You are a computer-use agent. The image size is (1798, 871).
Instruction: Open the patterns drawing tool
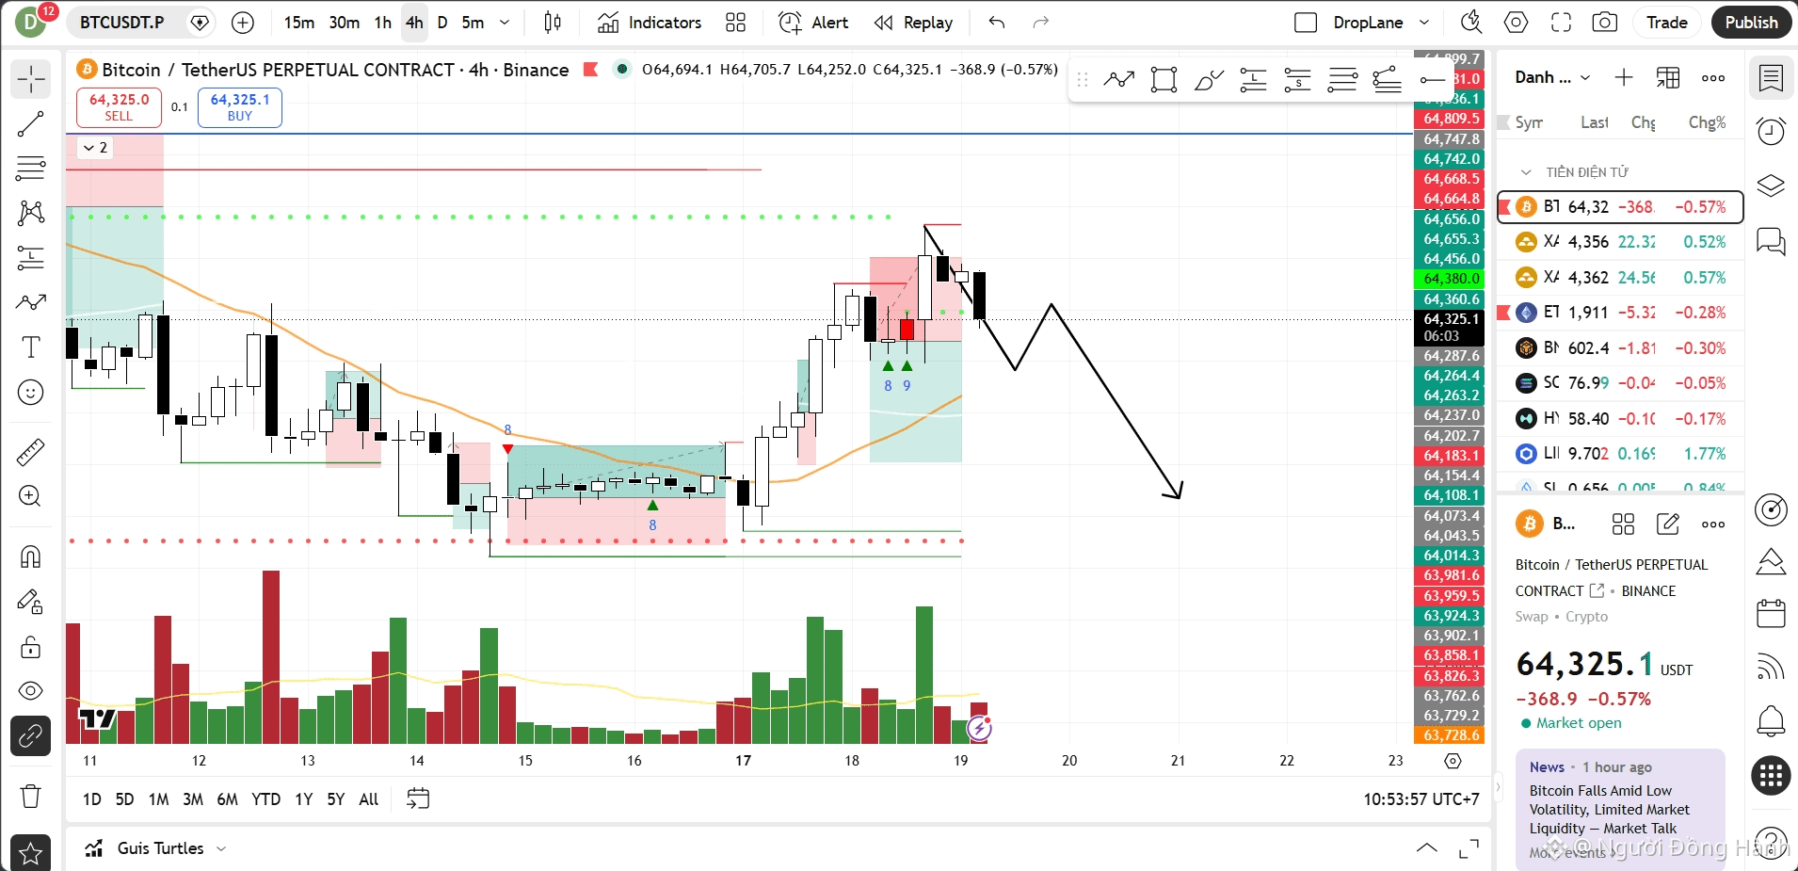(x=31, y=213)
